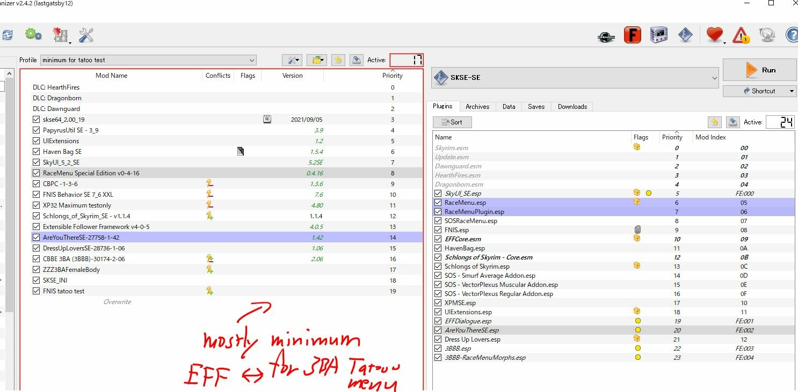This screenshot has height=392, width=798.
Task: Select Schlongs of Skyrim - Core.esm row
Action: point(613,257)
